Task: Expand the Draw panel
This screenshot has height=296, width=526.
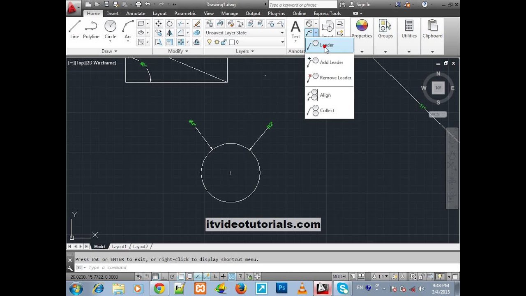Action: [109, 51]
